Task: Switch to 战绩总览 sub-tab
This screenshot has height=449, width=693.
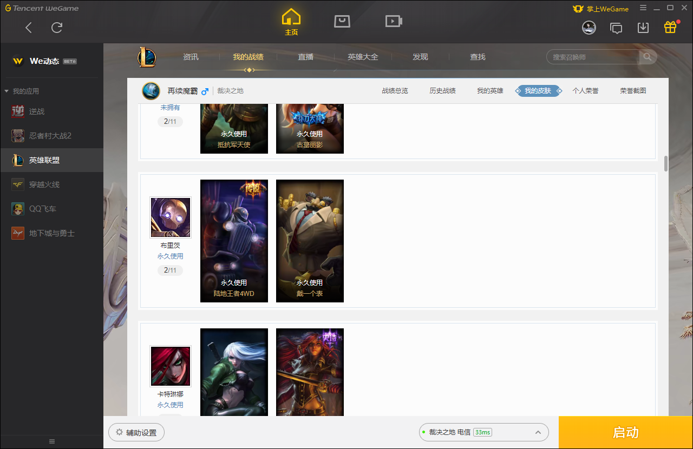Action: [x=395, y=91]
